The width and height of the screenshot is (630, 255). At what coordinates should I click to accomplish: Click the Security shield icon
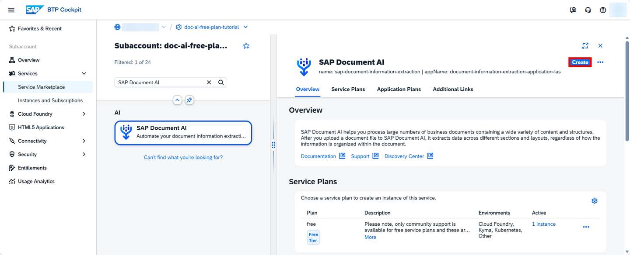pos(12,155)
